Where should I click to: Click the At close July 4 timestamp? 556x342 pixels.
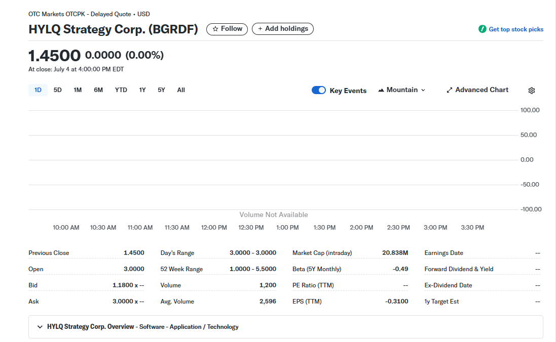(76, 69)
